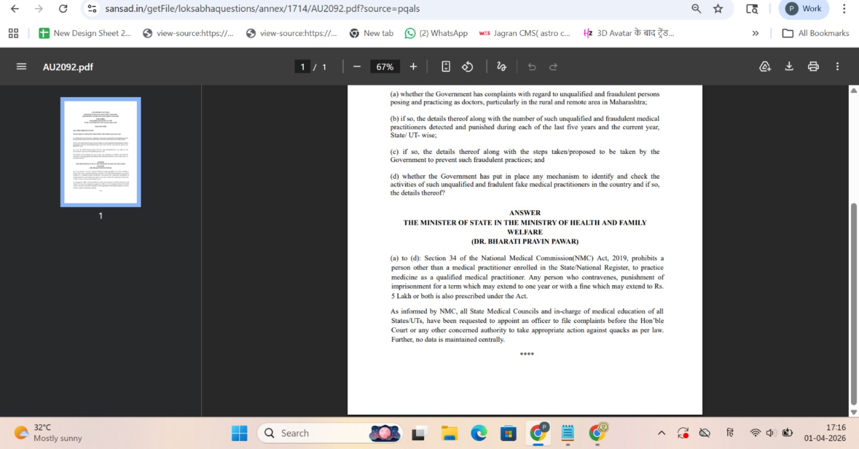The width and height of the screenshot is (859, 449).
Task: Open All Bookmarks folder
Action: [816, 33]
